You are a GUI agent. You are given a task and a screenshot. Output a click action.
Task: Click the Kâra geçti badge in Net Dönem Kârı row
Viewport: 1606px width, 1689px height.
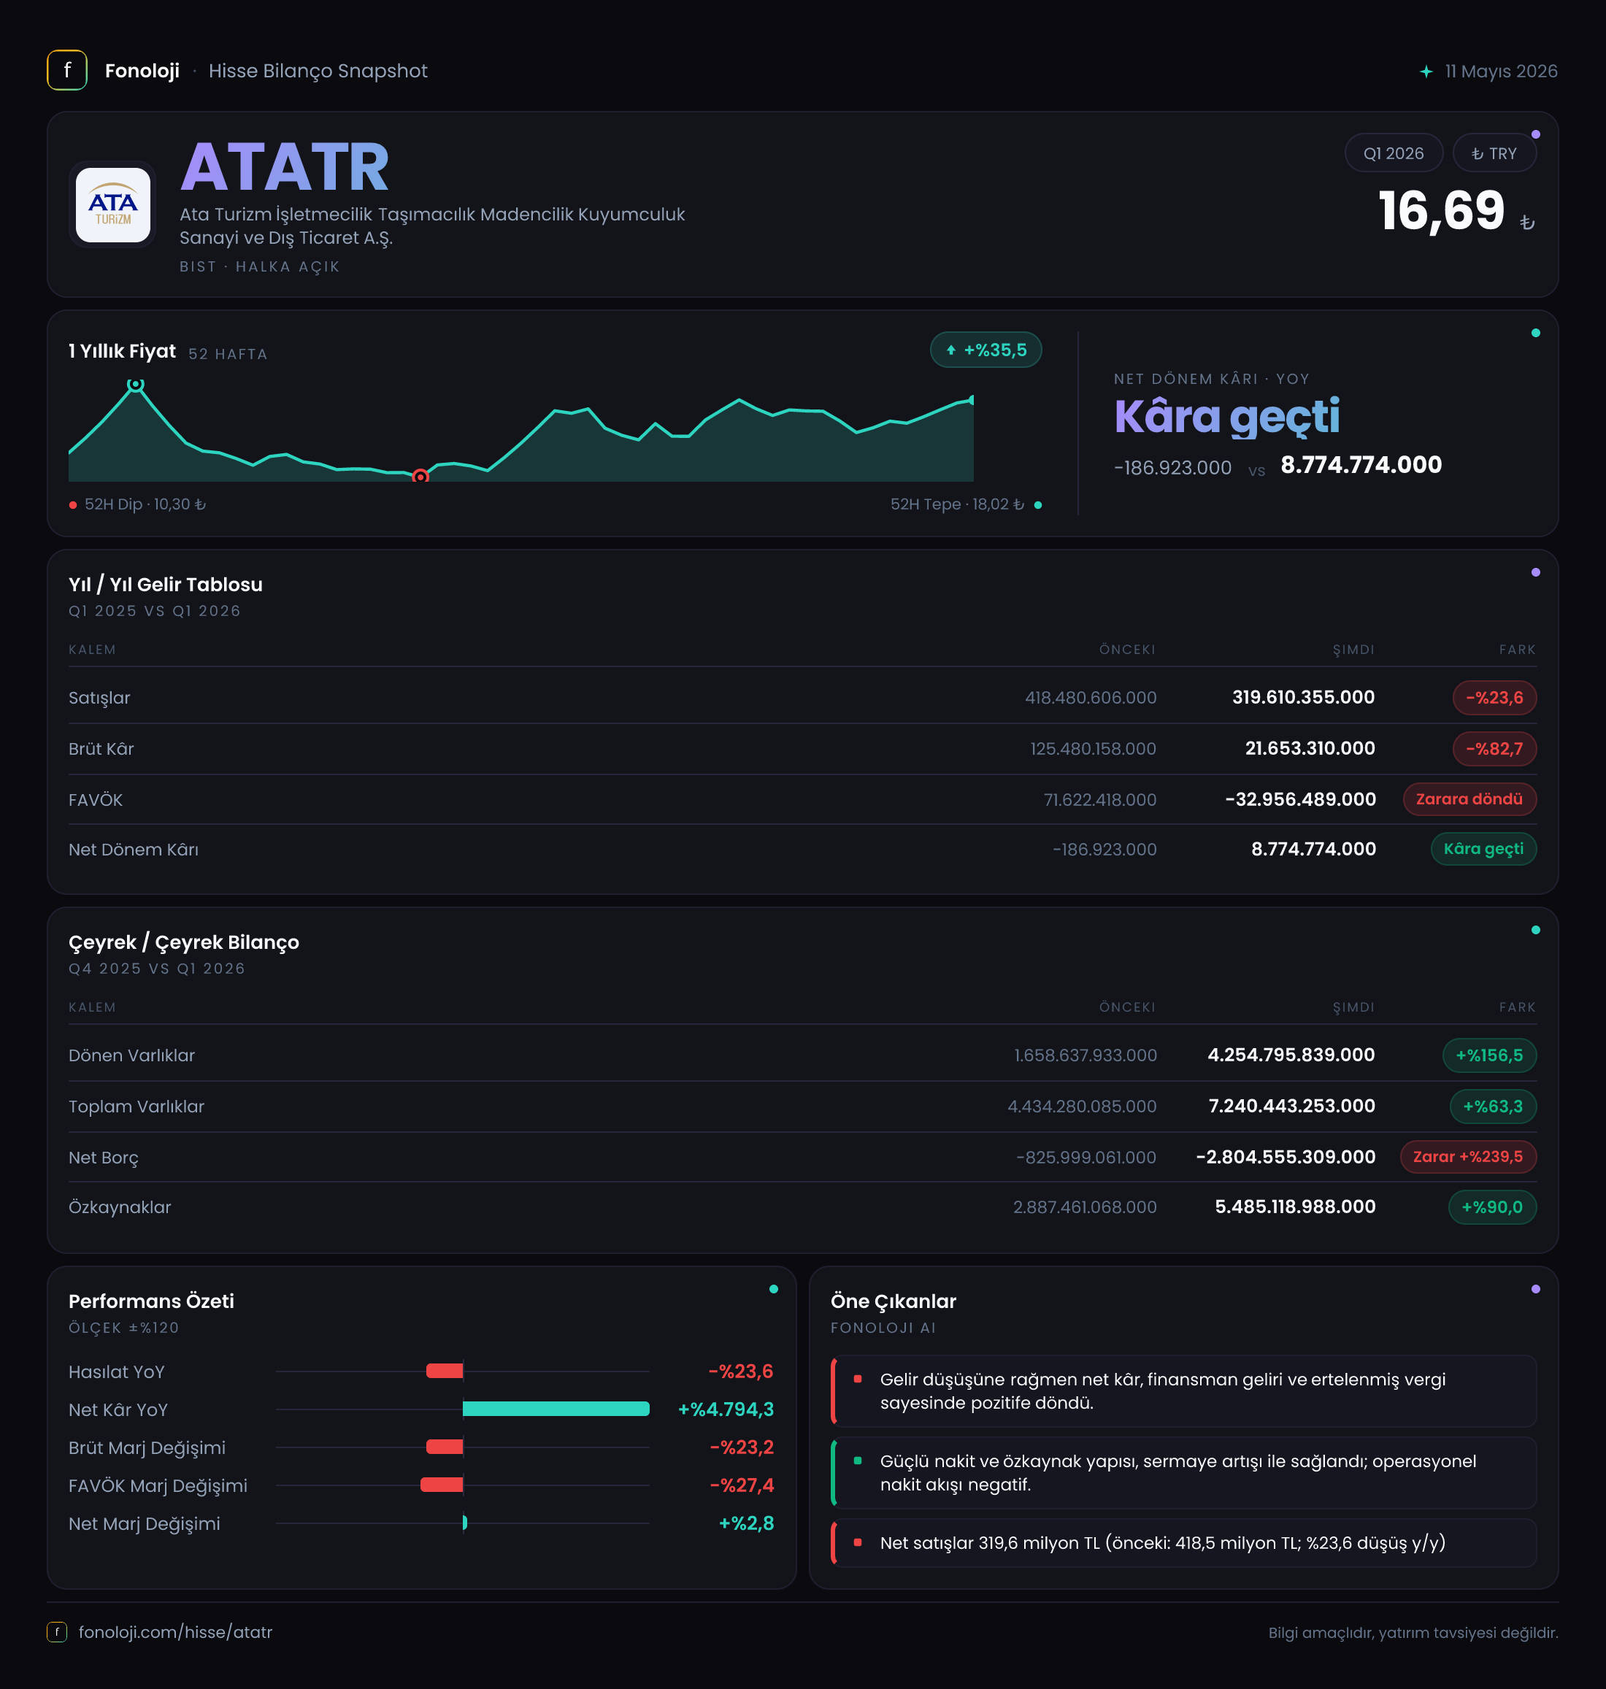point(1483,848)
